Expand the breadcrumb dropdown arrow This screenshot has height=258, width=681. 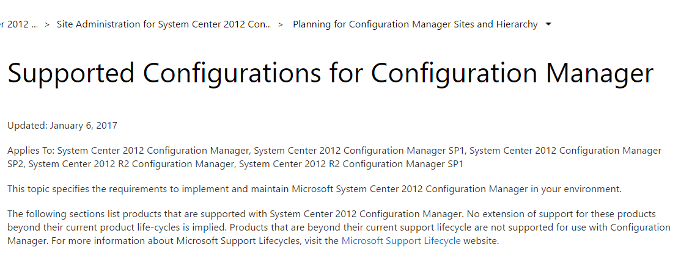(548, 24)
